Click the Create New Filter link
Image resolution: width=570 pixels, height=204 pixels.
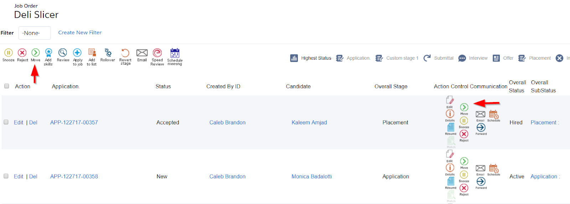(80, 32)
